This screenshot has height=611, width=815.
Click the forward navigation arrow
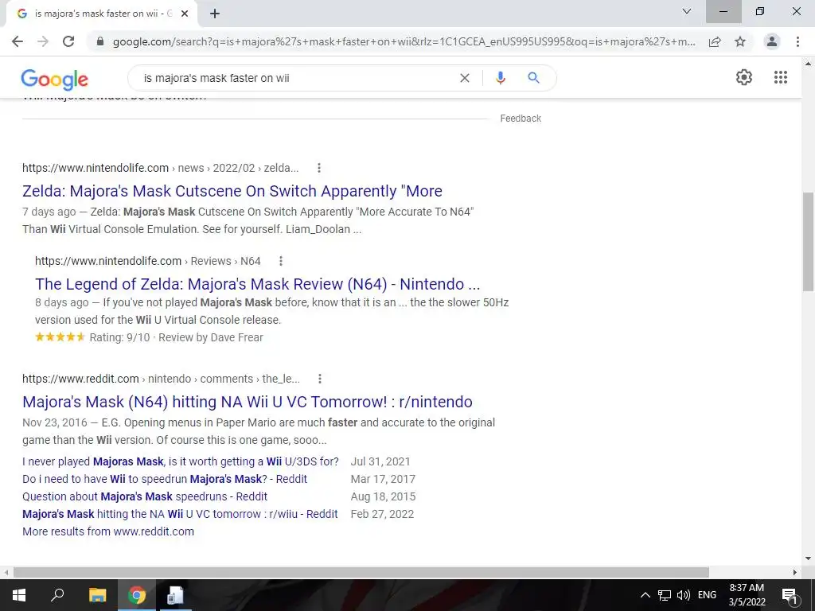point(43,41)
